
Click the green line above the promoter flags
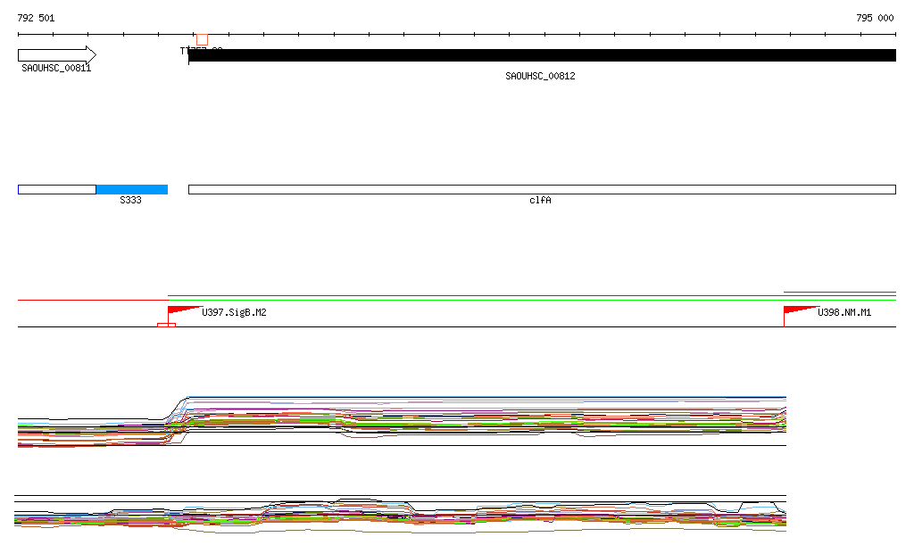coord(532,300)
